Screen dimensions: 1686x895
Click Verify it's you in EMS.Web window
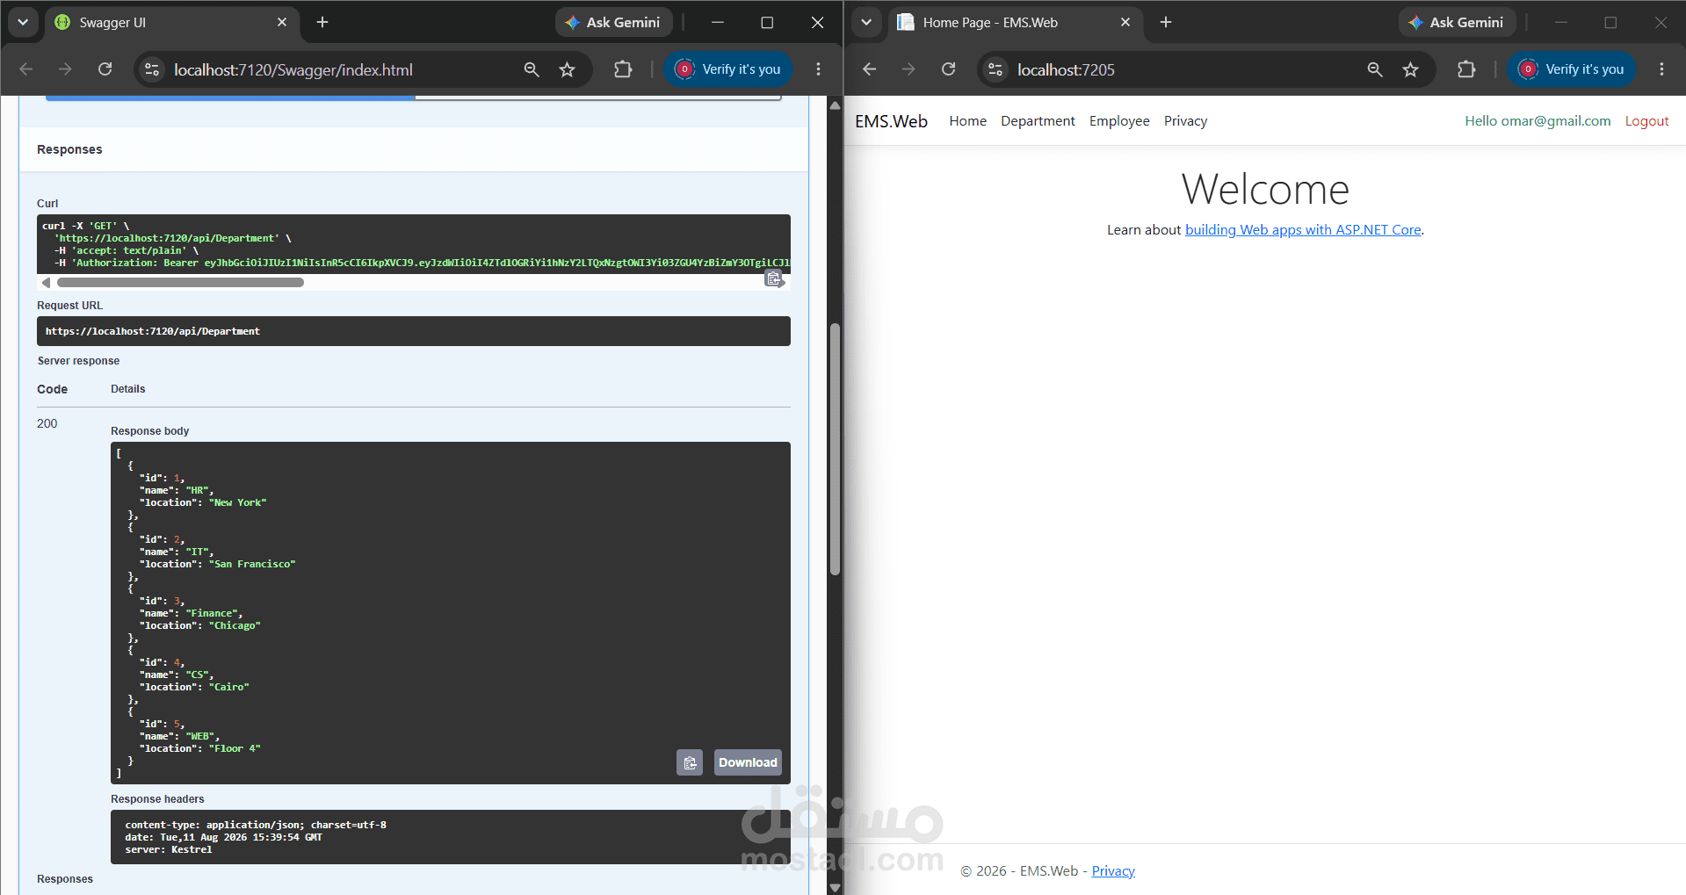click(1572, 69)
